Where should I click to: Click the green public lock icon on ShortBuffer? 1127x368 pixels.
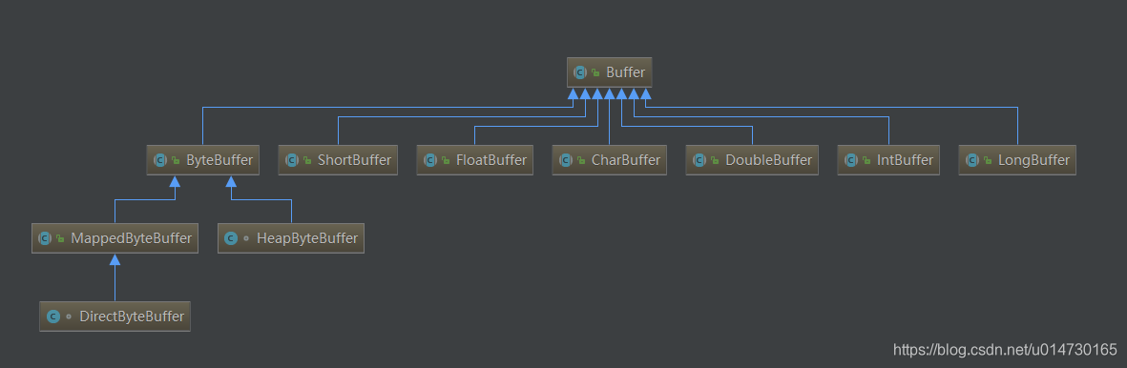click(x=307, y=161)
